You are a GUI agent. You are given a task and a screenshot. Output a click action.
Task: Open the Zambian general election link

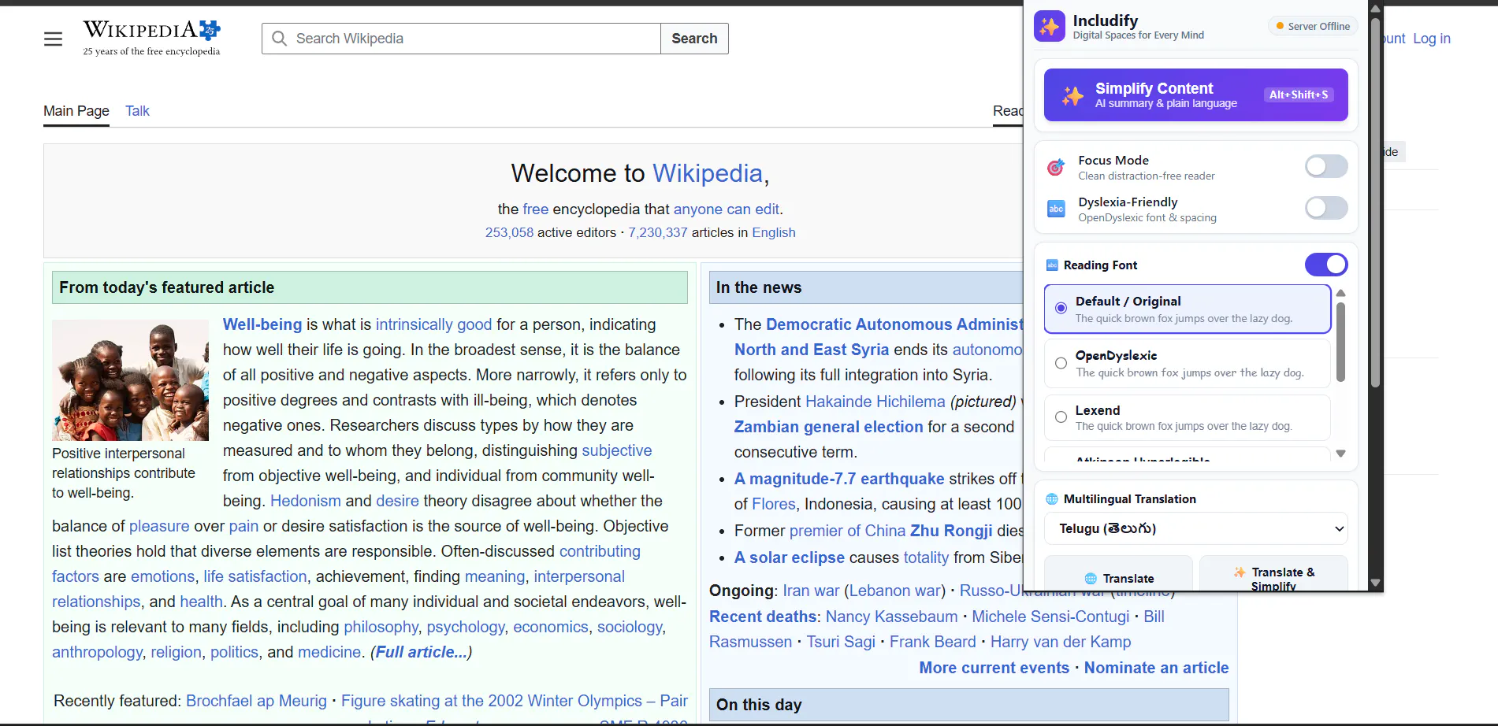[x=828, y=427]
